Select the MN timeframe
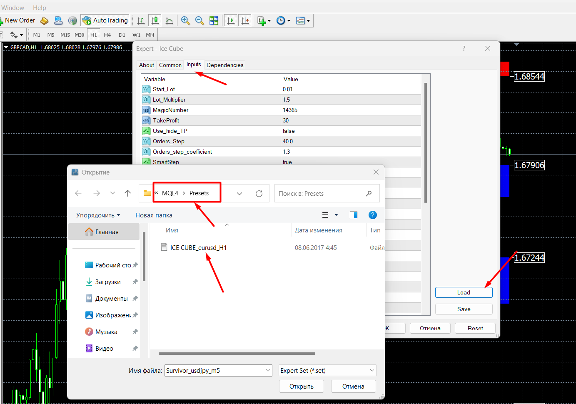 (x=150, y=35)
